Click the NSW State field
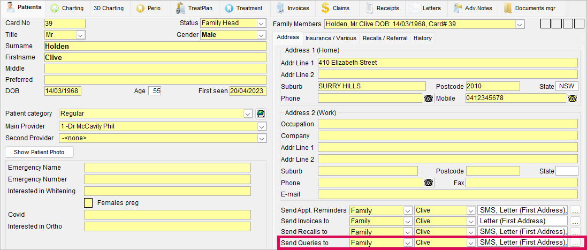Image resolution: width=587 pixels, height=250 pixels. pos(567,86)
